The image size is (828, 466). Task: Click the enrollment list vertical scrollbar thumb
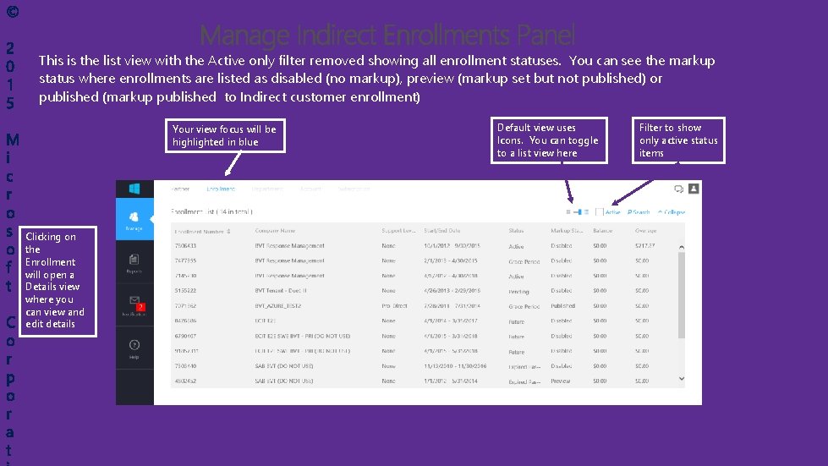[681, 295]
